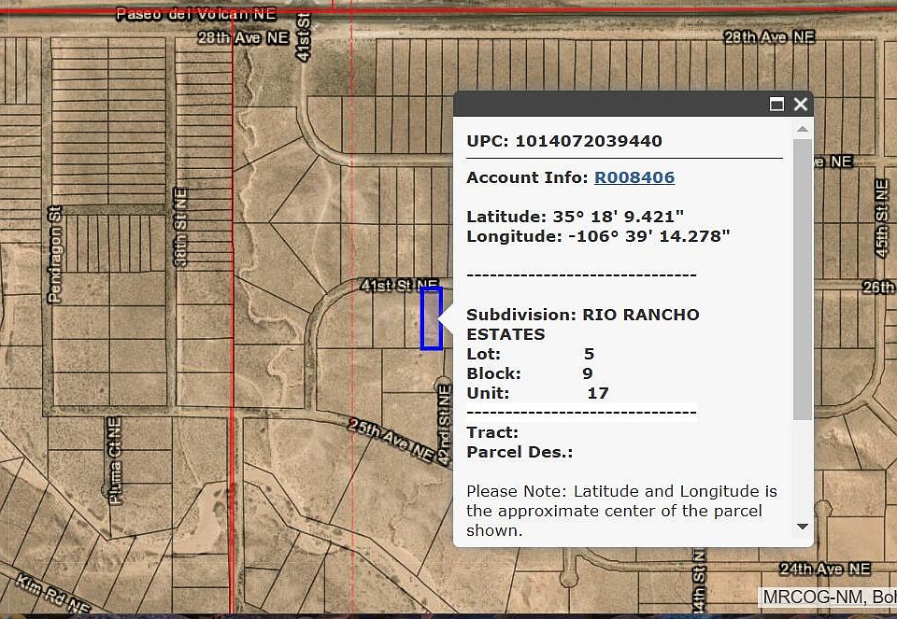The image size is (897, 619).
Task: Click the MRCOG-NM map attribution text
Action: (830, 598)
